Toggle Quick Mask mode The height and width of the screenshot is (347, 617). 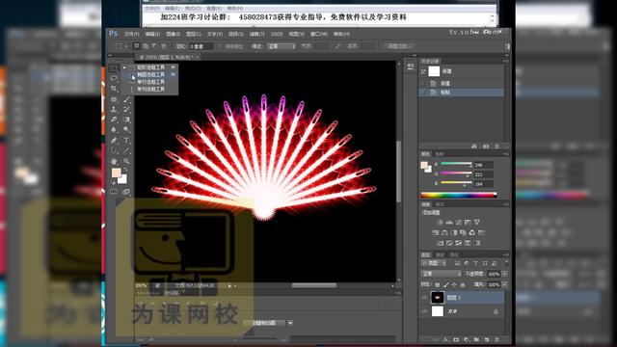click(114, 192)
